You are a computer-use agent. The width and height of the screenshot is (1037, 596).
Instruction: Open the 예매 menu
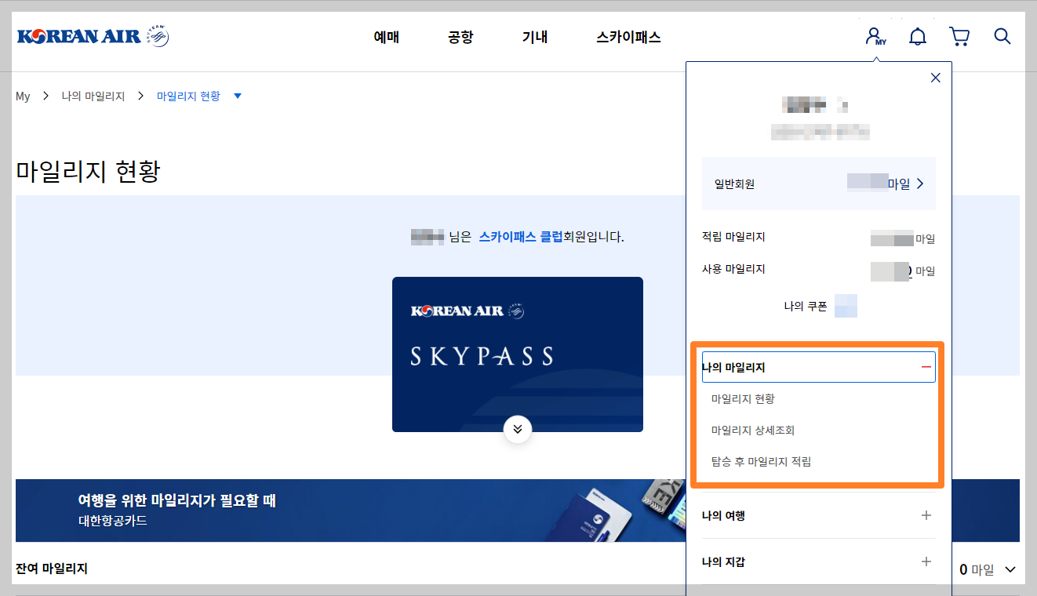coord(387,37)
